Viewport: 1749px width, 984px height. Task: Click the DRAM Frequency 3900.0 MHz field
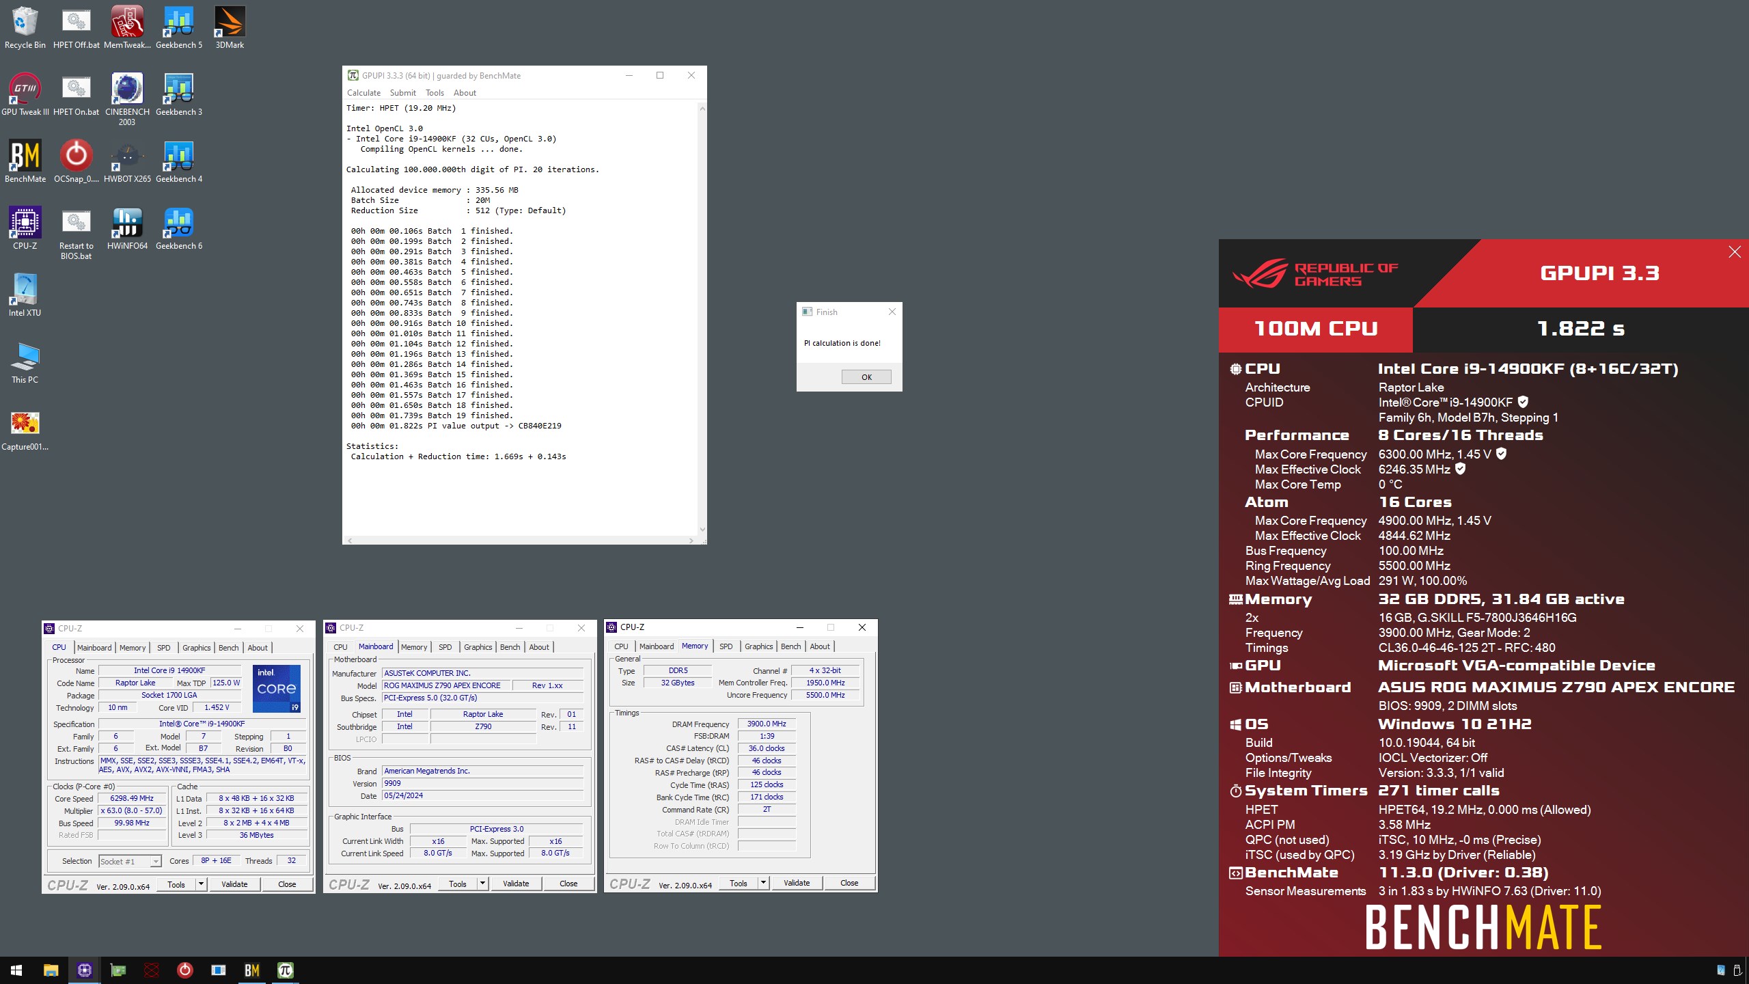767,724
